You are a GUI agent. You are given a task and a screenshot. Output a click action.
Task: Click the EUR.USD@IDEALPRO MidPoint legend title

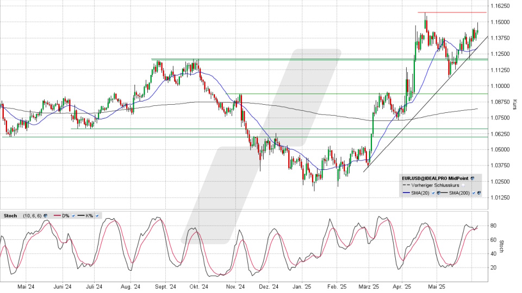tap(435, 179)
